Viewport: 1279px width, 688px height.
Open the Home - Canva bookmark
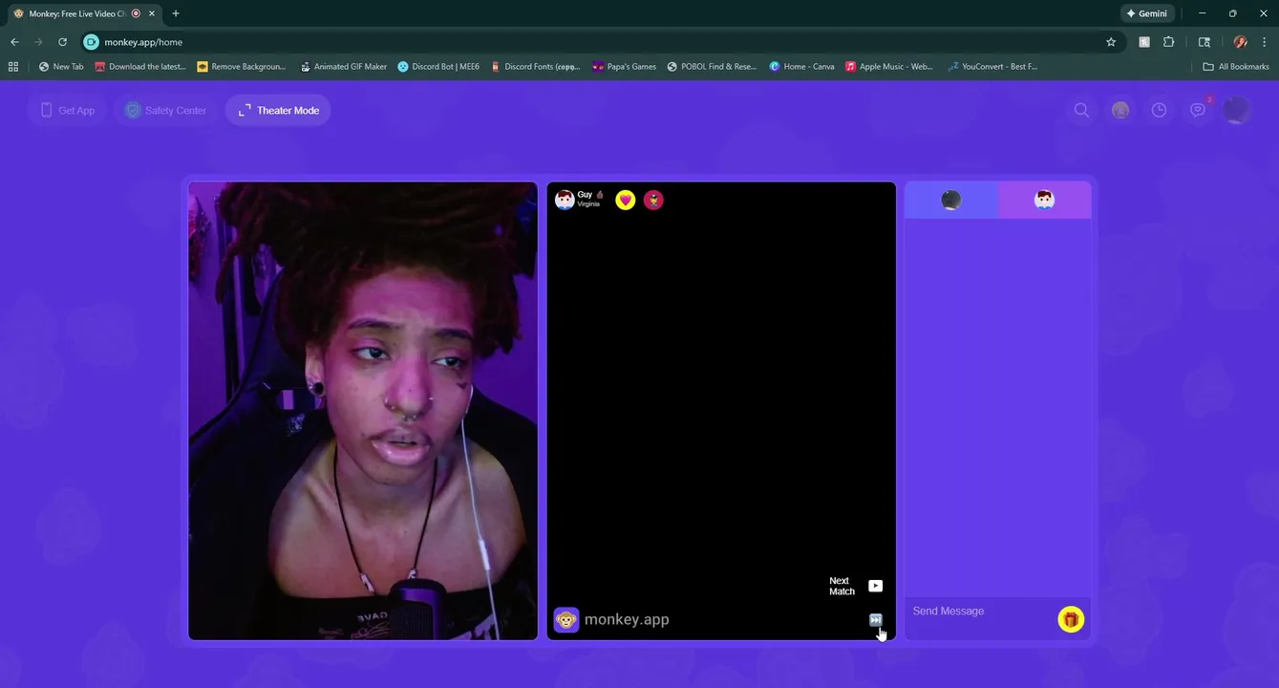802,67
